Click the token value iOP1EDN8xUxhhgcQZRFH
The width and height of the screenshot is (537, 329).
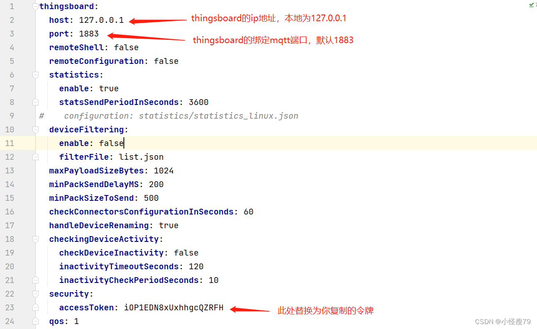point(174,308)
